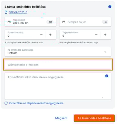This screenshot has width=117, height=124.
Task: Click the chevron arrow in the Hetente field
Action: point(105,52)
